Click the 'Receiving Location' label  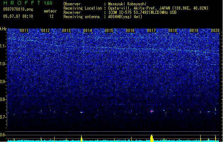coord(83,8)
